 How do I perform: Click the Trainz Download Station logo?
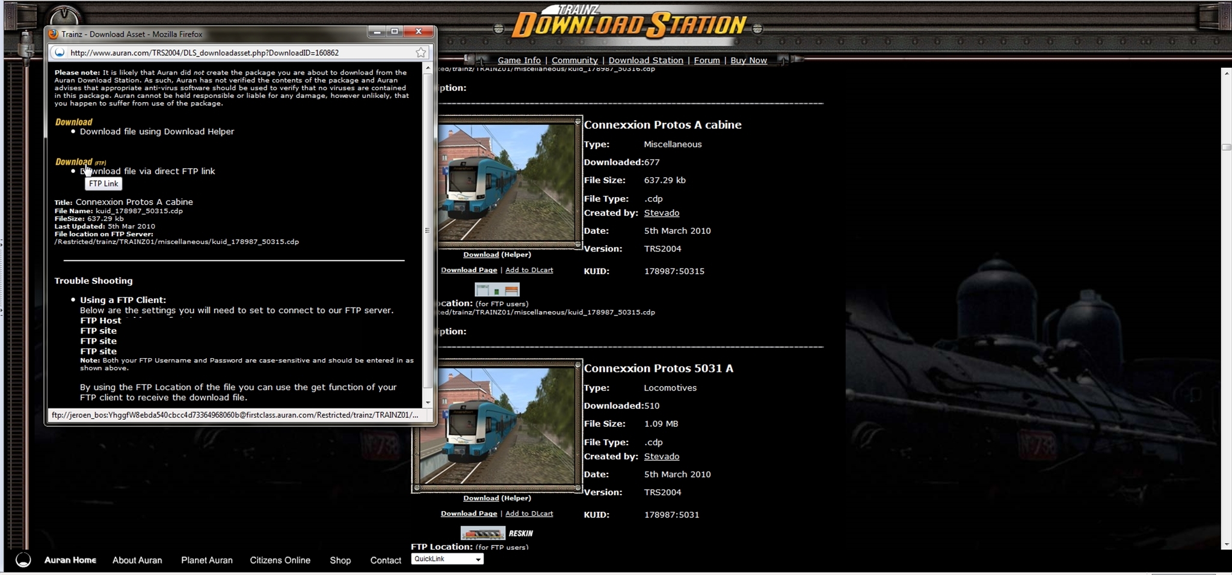(x=629, y=23)
